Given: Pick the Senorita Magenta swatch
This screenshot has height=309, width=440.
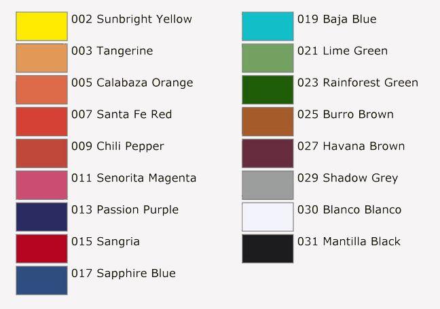Looking at the screenshot, I should [41, 185].
